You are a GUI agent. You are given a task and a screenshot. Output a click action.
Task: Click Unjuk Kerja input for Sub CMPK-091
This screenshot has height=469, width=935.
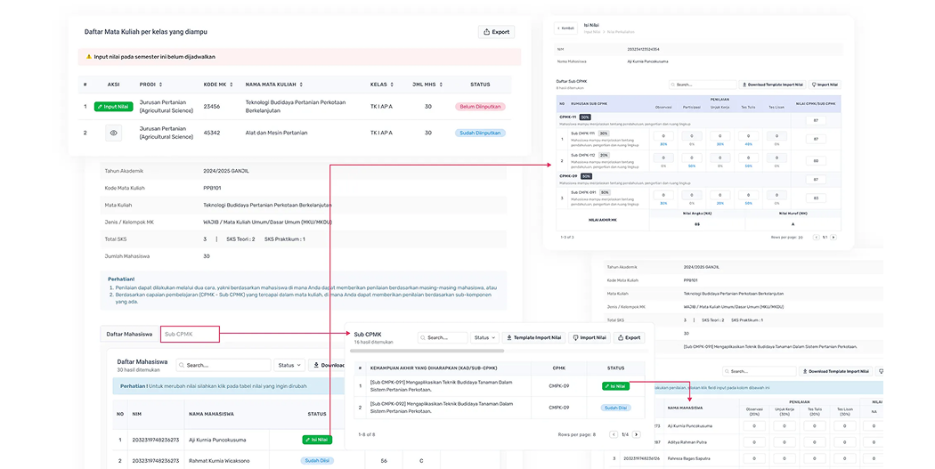click(720, 195)
